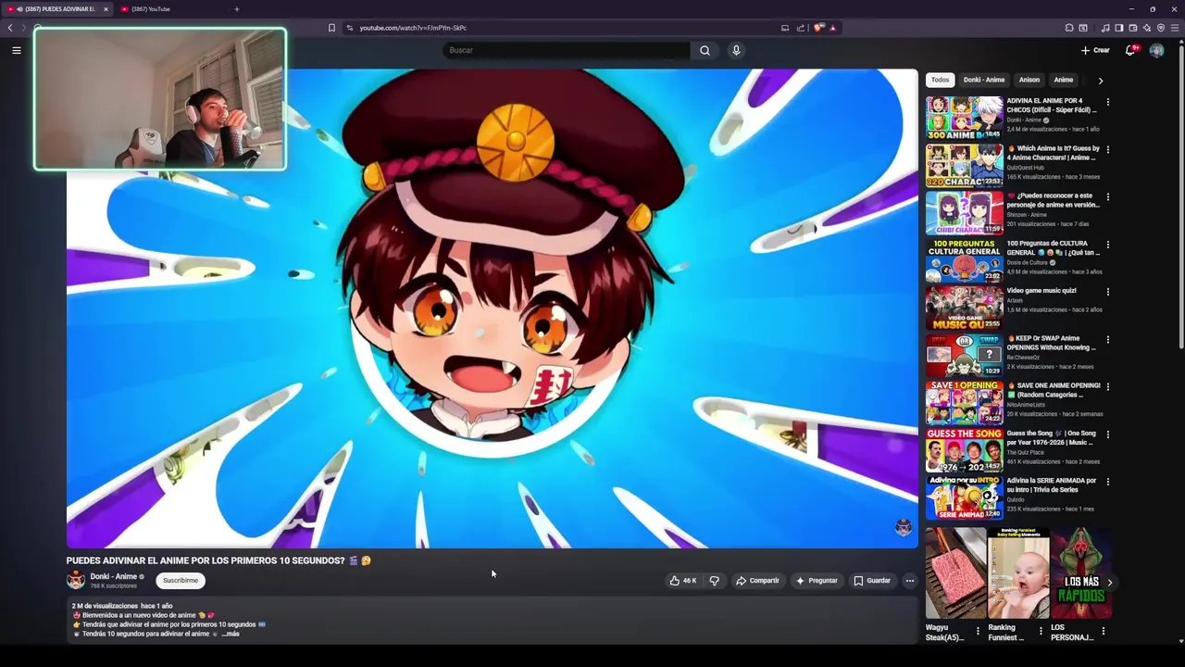Open the Video game music quiz thumbnail
The image size is (1185, 667).
(965, 308)
